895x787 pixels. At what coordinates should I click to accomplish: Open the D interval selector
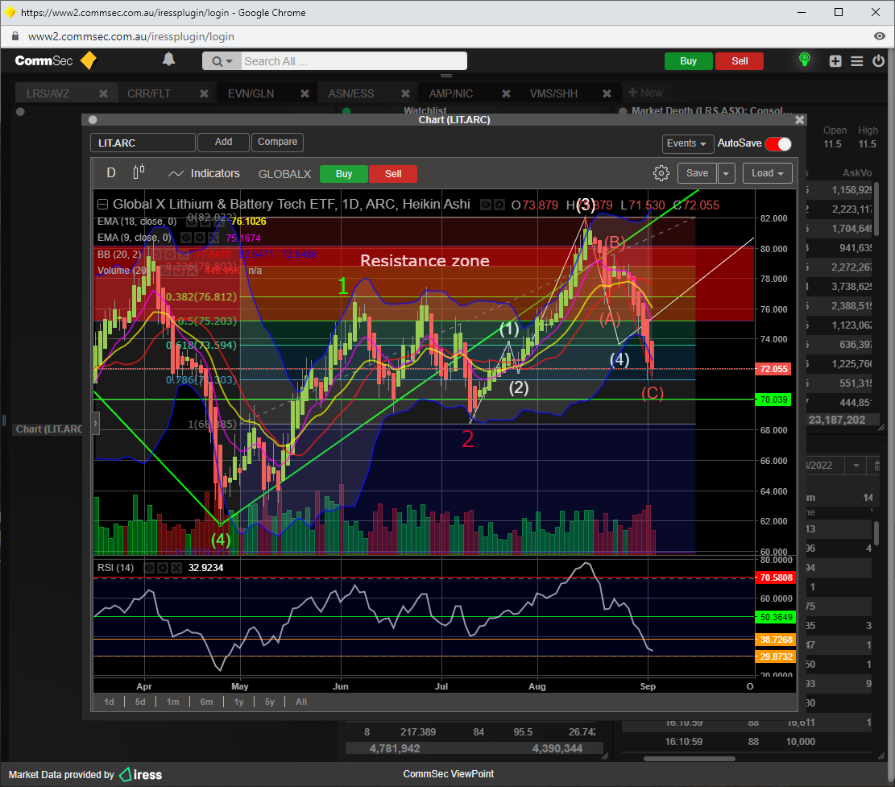tap(111, 173)
